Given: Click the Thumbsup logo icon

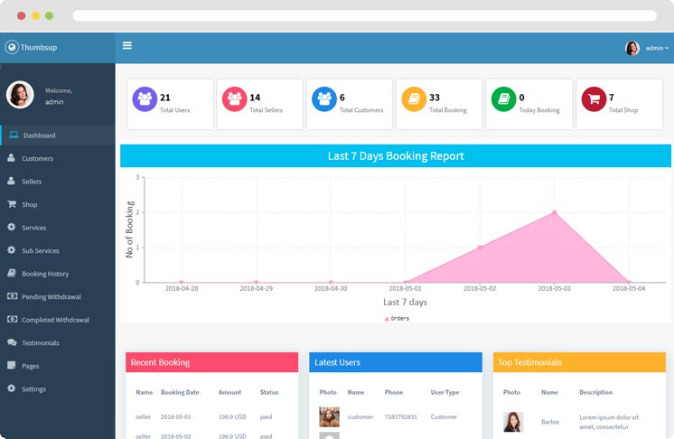Looking at the screenshot, I should click(x=12, y=47).
